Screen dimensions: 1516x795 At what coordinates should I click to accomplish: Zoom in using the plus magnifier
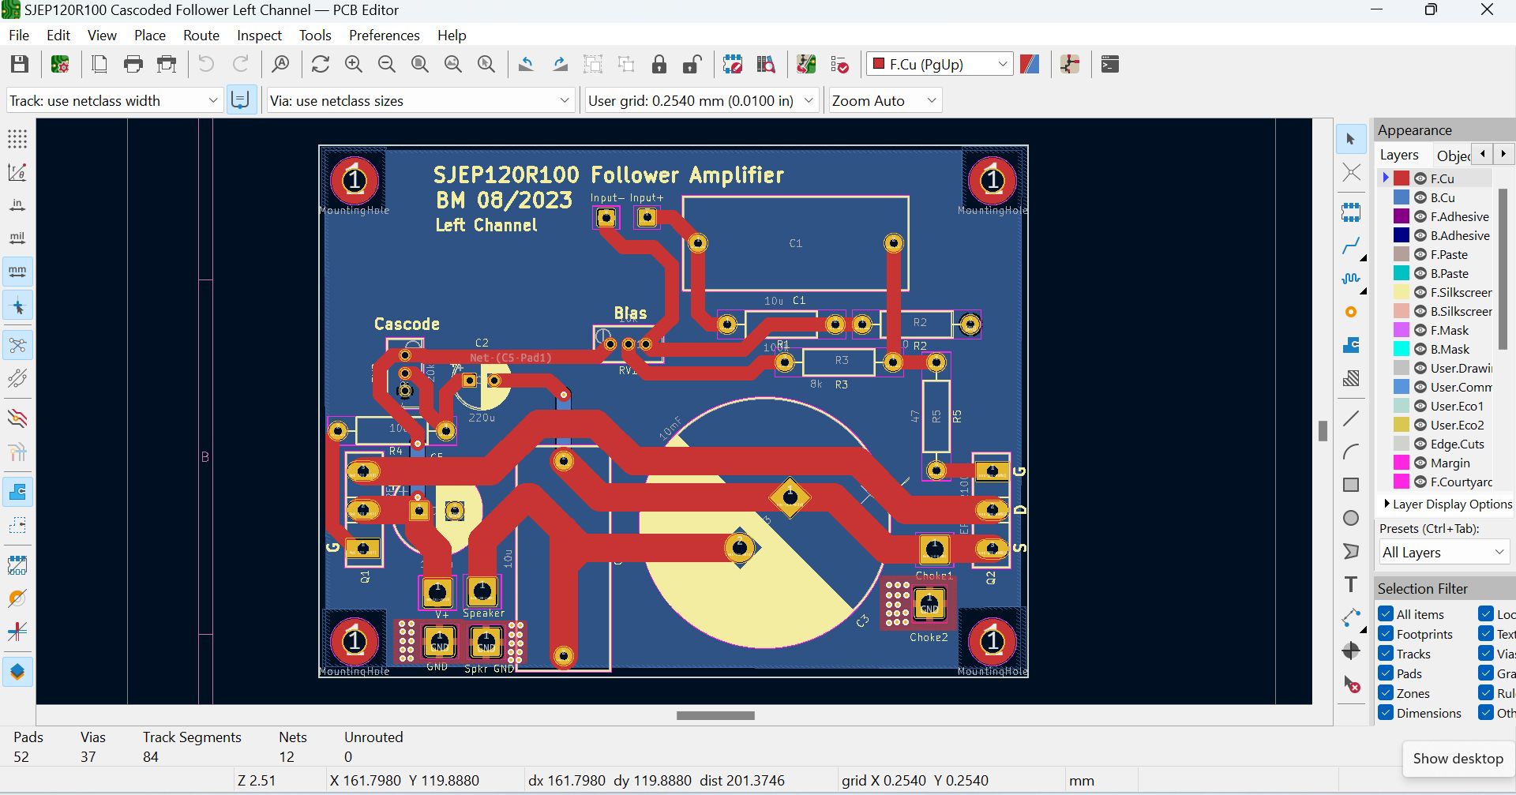pos(353,65)
